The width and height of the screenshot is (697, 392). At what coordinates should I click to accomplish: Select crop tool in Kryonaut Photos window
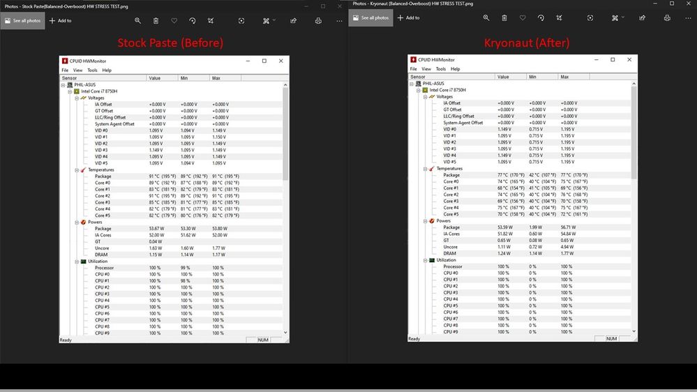click(559, 17)
